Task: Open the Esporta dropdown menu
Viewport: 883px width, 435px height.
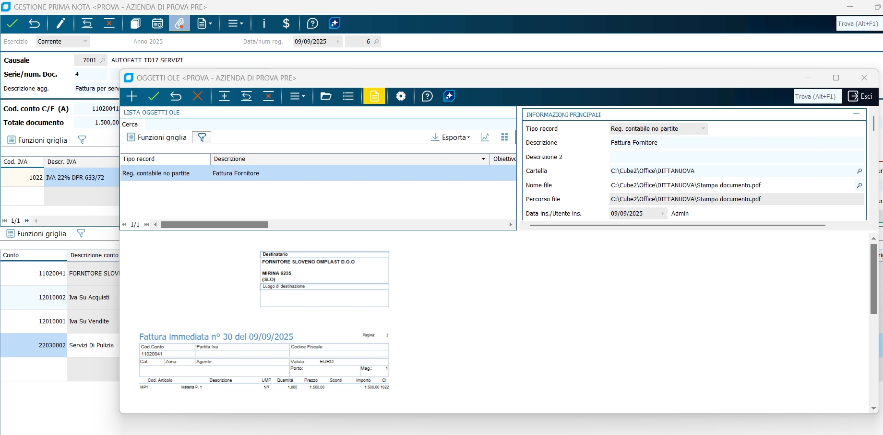Action: [x=451, y=137]
